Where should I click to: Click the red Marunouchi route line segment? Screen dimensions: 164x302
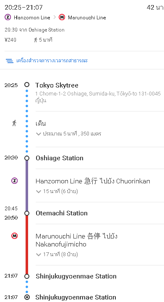pos(27,245)
